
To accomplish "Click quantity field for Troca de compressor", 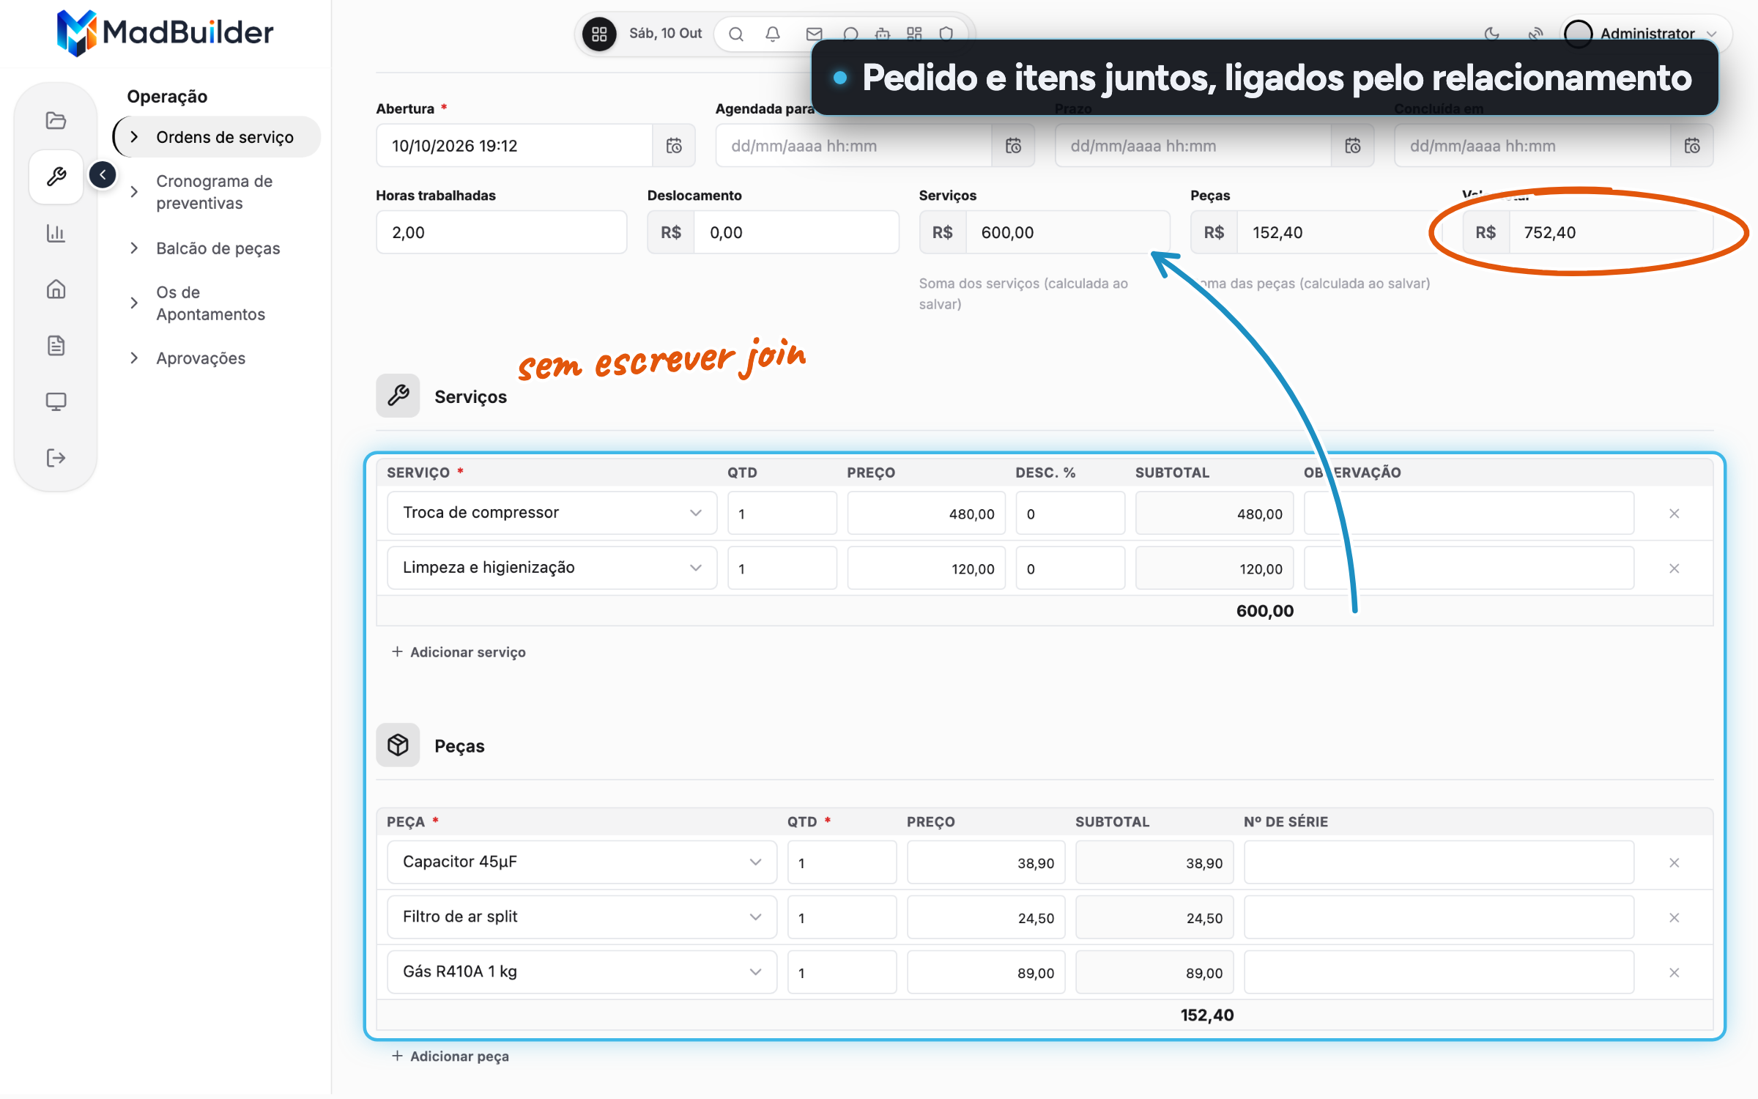I will coord(782,513).
